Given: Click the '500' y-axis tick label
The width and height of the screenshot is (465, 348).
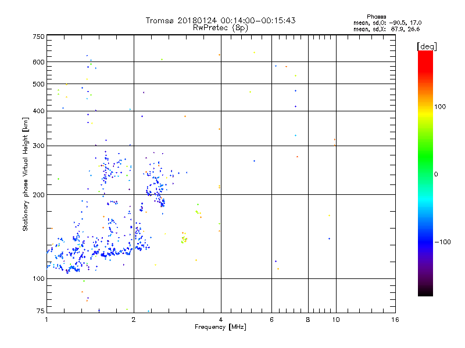Looking at the screenshot, I should [38, 84].
